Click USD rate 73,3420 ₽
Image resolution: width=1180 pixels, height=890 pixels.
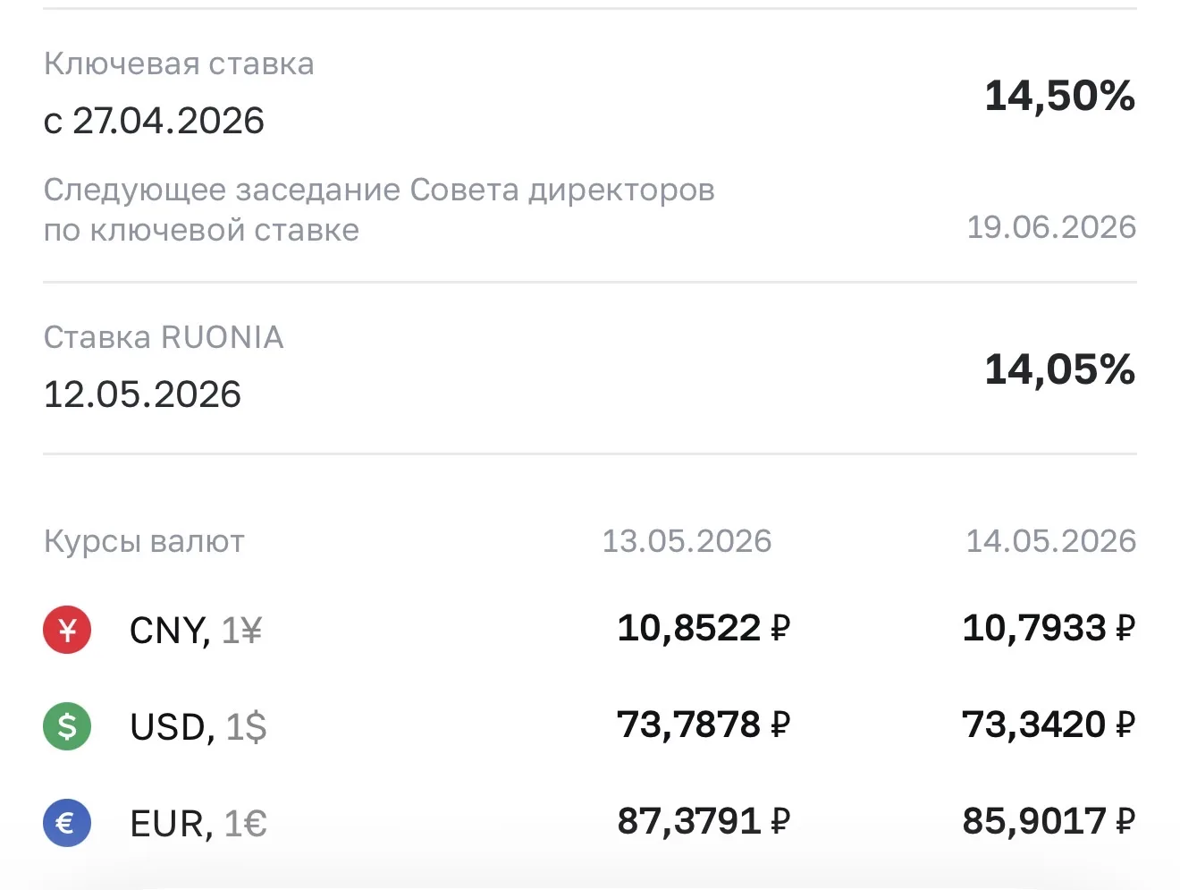tap(1049, 725)
